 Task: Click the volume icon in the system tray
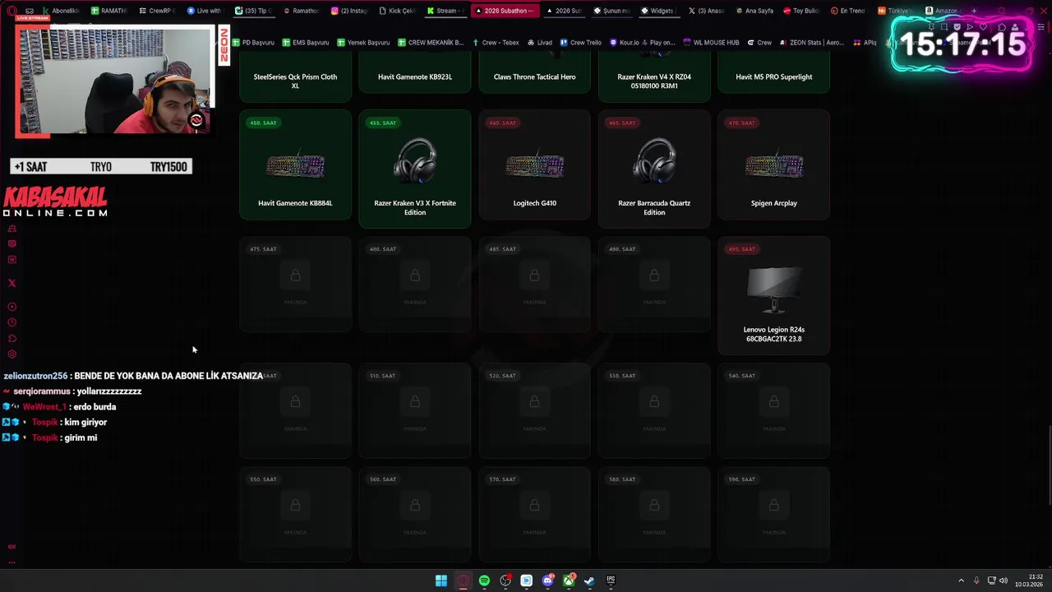[1003, 580]
